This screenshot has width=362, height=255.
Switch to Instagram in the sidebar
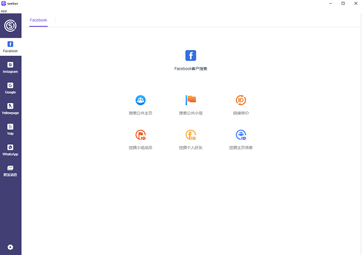coord(10,68)
